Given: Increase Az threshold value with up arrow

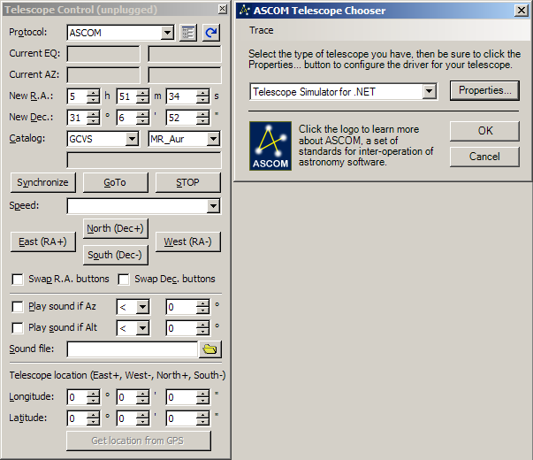Looking at the screenshot, I should coord(202,303).
